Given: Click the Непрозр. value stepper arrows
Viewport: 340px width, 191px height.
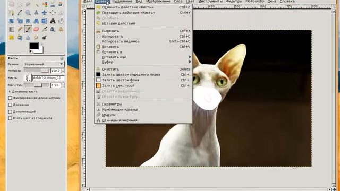Looking at the screenshot, I should tap(63, 71).
